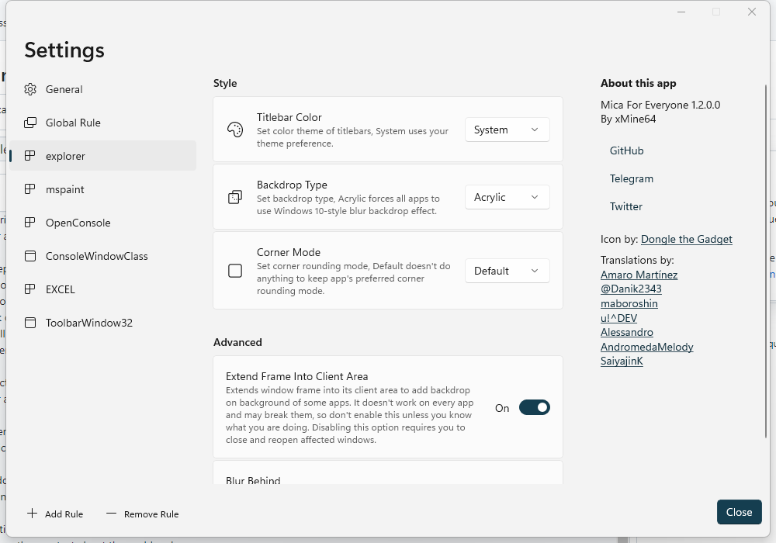The height and width of the screenshot is (543, 776).
Task: Open the GitHub link
Action: tap(626, 150)
